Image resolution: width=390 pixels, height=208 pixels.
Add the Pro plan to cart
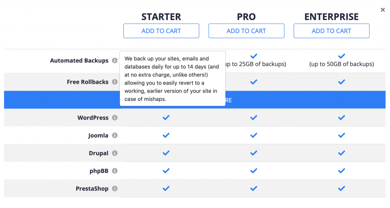point(246,31)
